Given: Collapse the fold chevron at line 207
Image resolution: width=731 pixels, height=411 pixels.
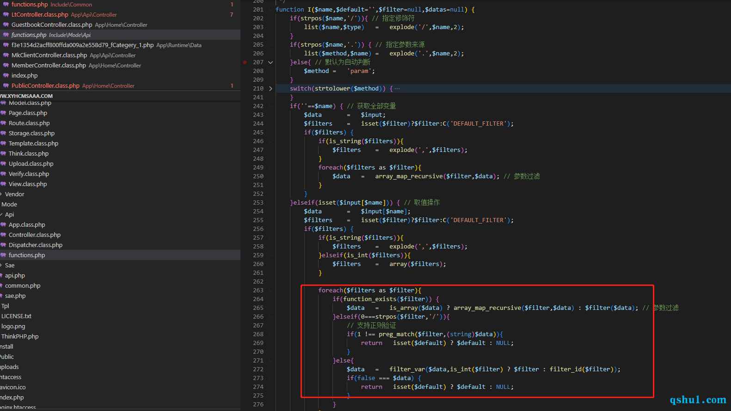Looking at the screenshot, I should point(270,62).
